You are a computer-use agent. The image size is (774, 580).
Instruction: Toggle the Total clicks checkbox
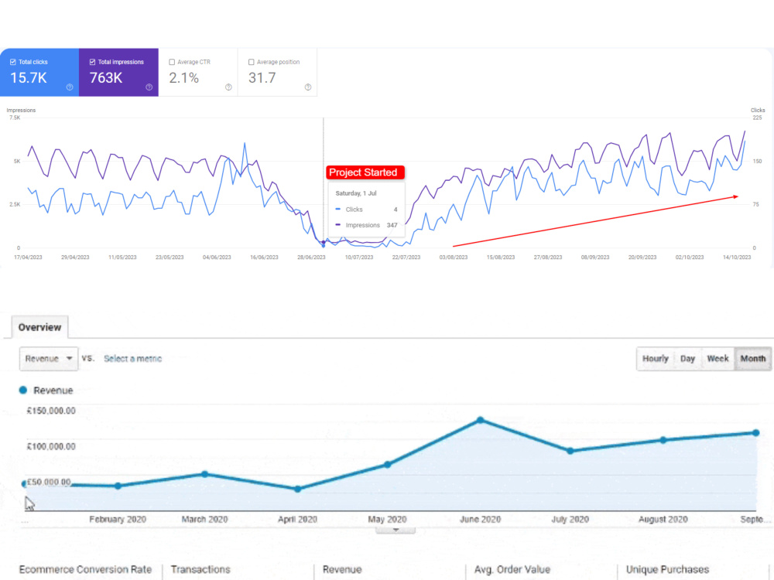[x=13, y=62]
